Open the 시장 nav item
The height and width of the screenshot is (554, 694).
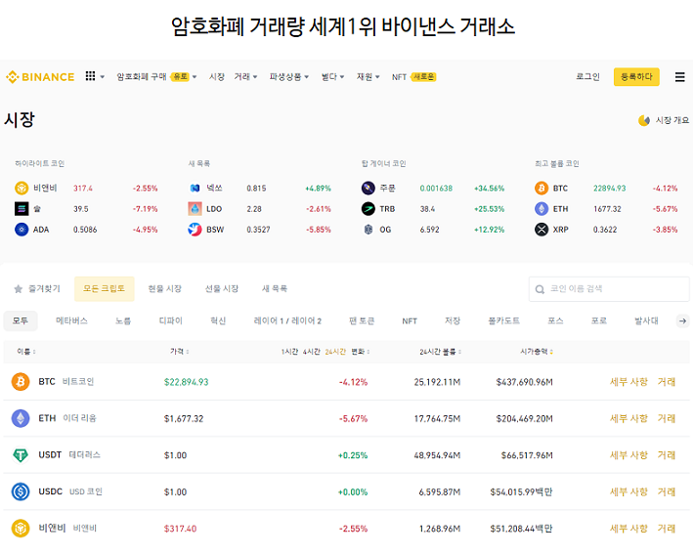tap(217, 76)
